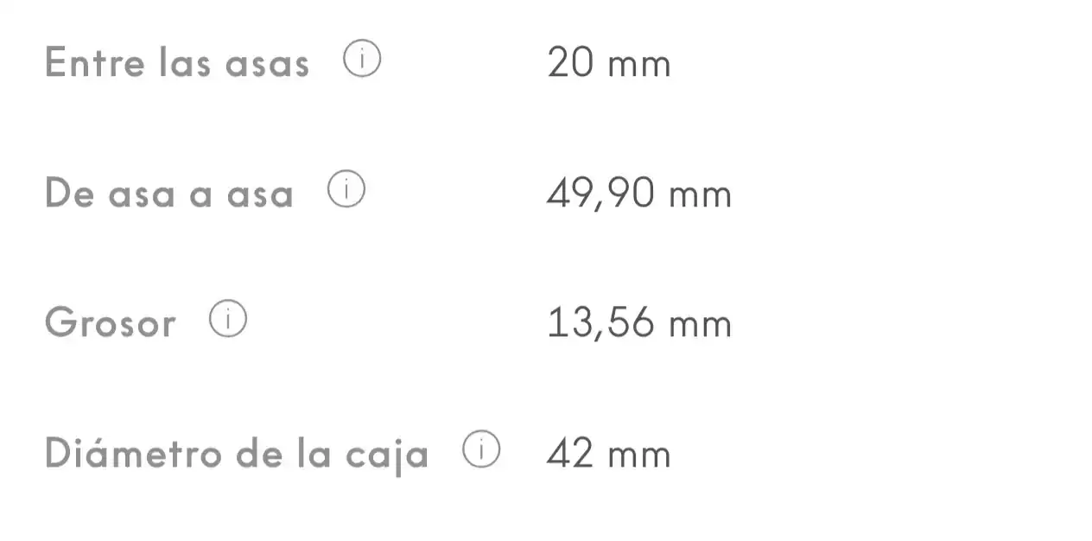Click the mm unit after 13,56
This screenshot has height=541, width=1092.
701,328
